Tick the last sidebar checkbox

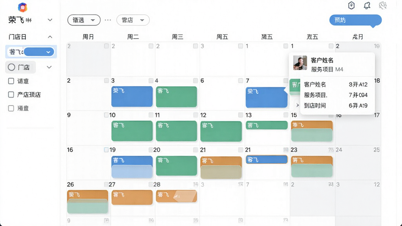pos(11,108)
